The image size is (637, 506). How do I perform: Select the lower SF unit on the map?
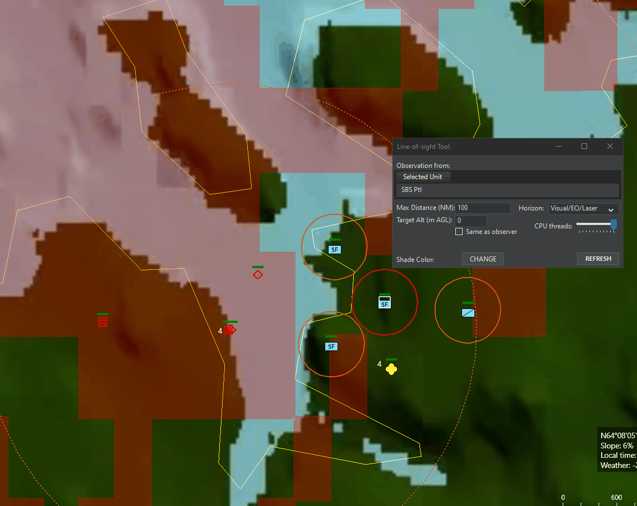331,346
